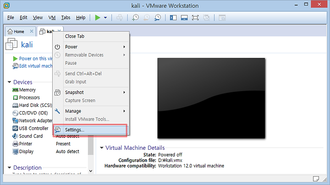Click the scroll-down arrow of left panel
The width and height of the screenshot is (330, 185).
click(91, 171)
